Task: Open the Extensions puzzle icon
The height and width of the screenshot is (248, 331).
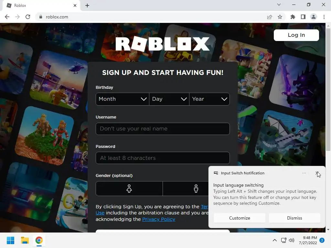Action: 293,17
